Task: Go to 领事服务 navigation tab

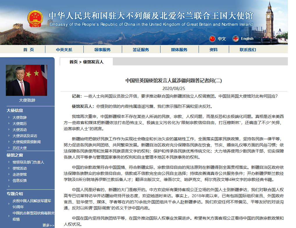Action: click(x=102, y=50)
